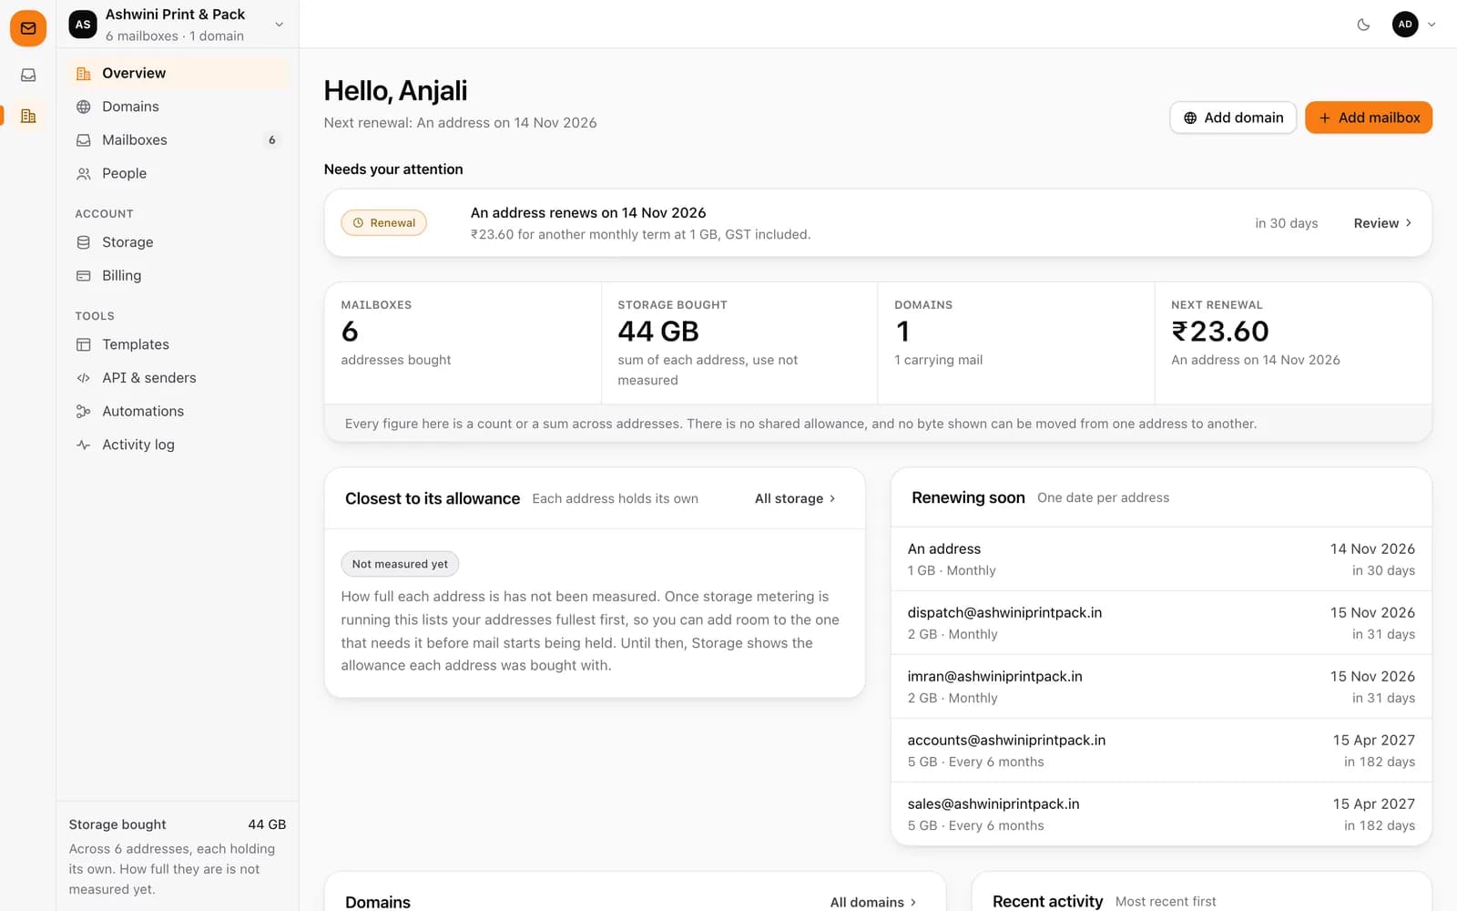Viewport: 1457px width, 911px height.
Task: Click Review on the renewal notice
Action: tap(1382, 223)
